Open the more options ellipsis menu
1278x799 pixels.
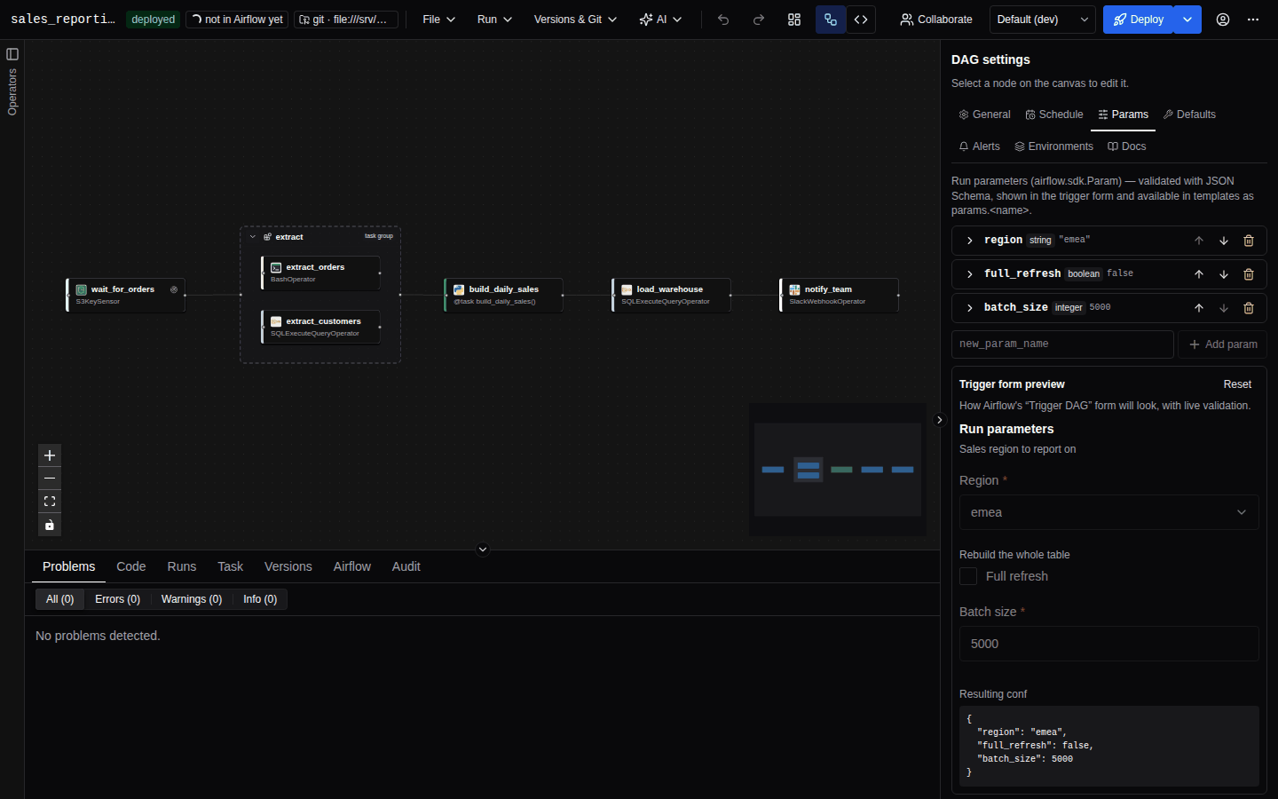coord(1253,20)
